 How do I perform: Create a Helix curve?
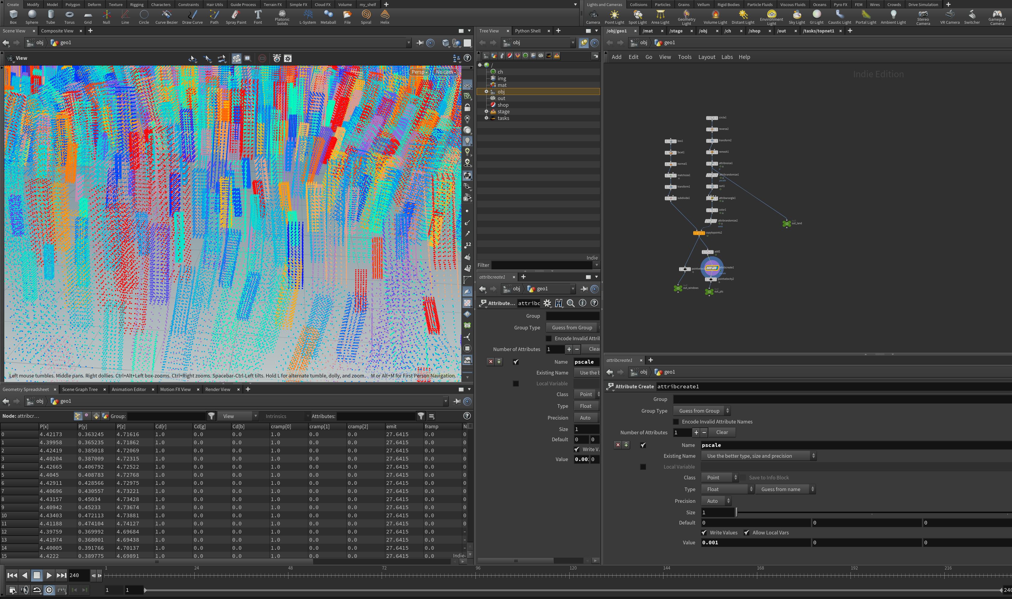tap(385, 17)
